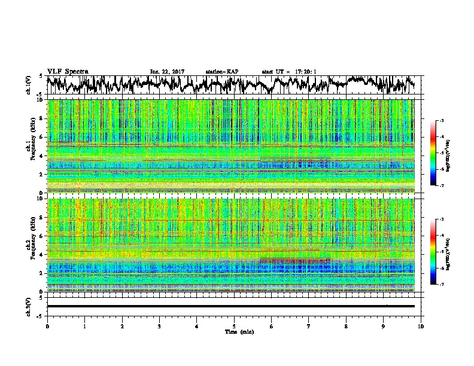
Task: Click the "-7" label on lower color bar
Action: pyautogui.click(x=442, y=284)
